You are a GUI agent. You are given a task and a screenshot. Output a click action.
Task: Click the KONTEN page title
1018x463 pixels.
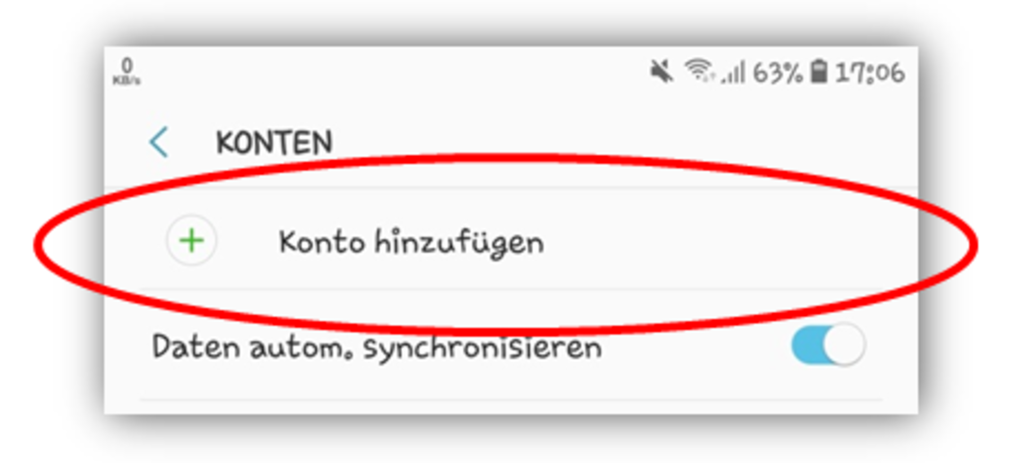pos(274,143)
